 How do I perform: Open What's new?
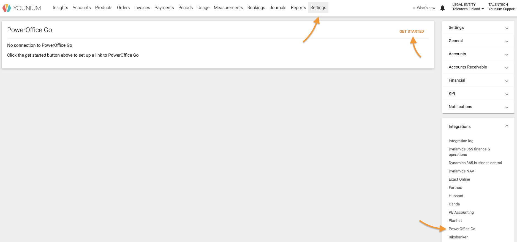[x=424, y=8]
